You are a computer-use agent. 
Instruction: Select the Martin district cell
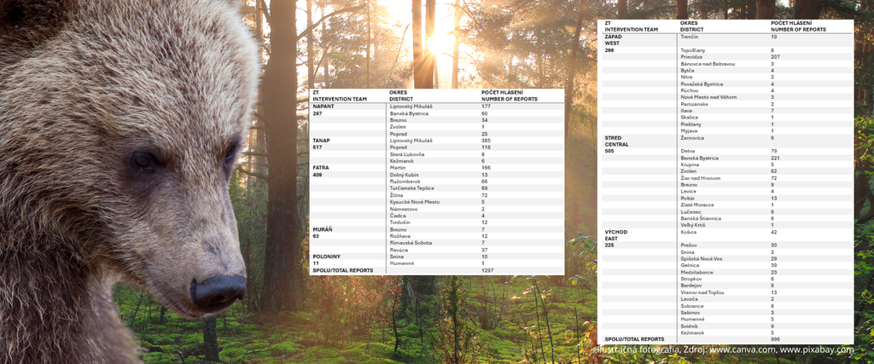coord(398,168)
